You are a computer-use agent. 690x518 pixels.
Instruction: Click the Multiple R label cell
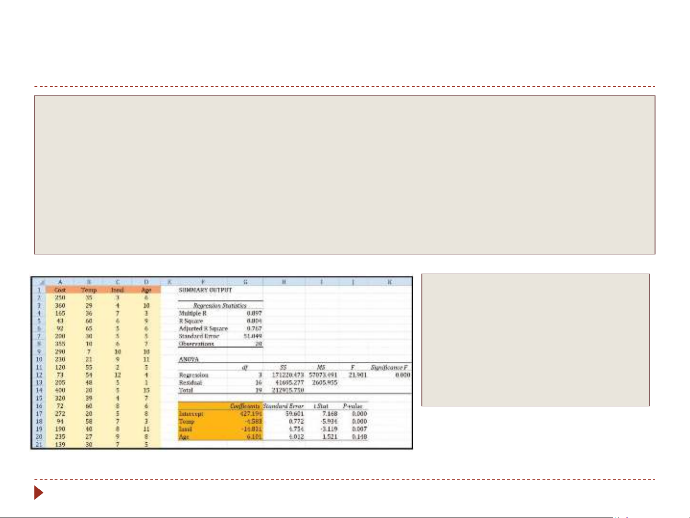pos(192,313)
